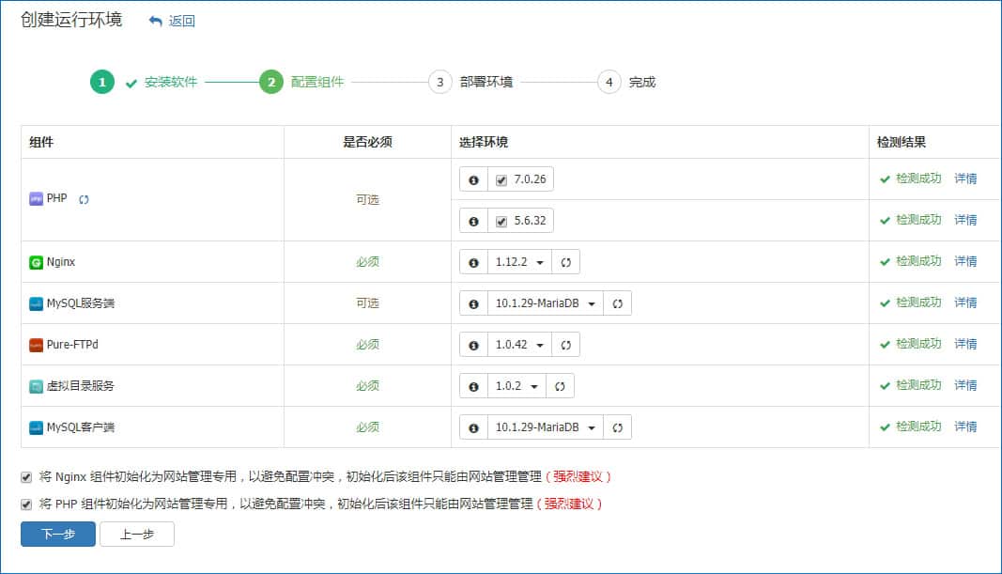Toggle Nginx 组件初始化 checkbox
The width and height of the screenshot is (1002, 574).
click(26, 477)
